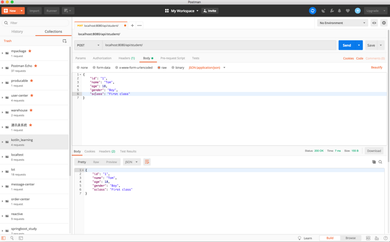Open the Authorization tab

click(102, 58)
